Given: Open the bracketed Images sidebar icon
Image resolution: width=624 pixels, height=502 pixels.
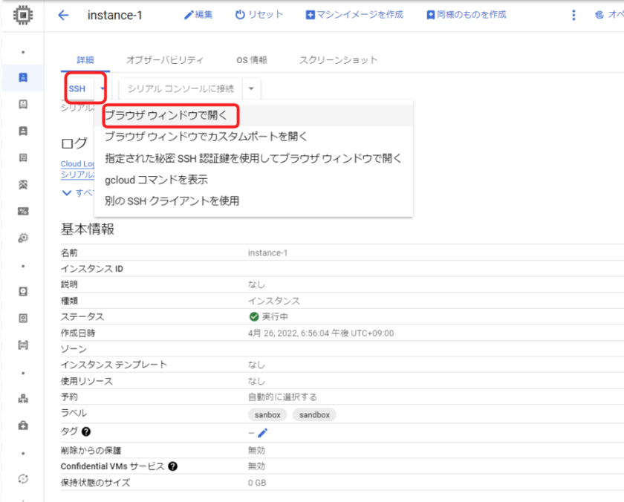Looking at the screenshot, I should [23, 345].
